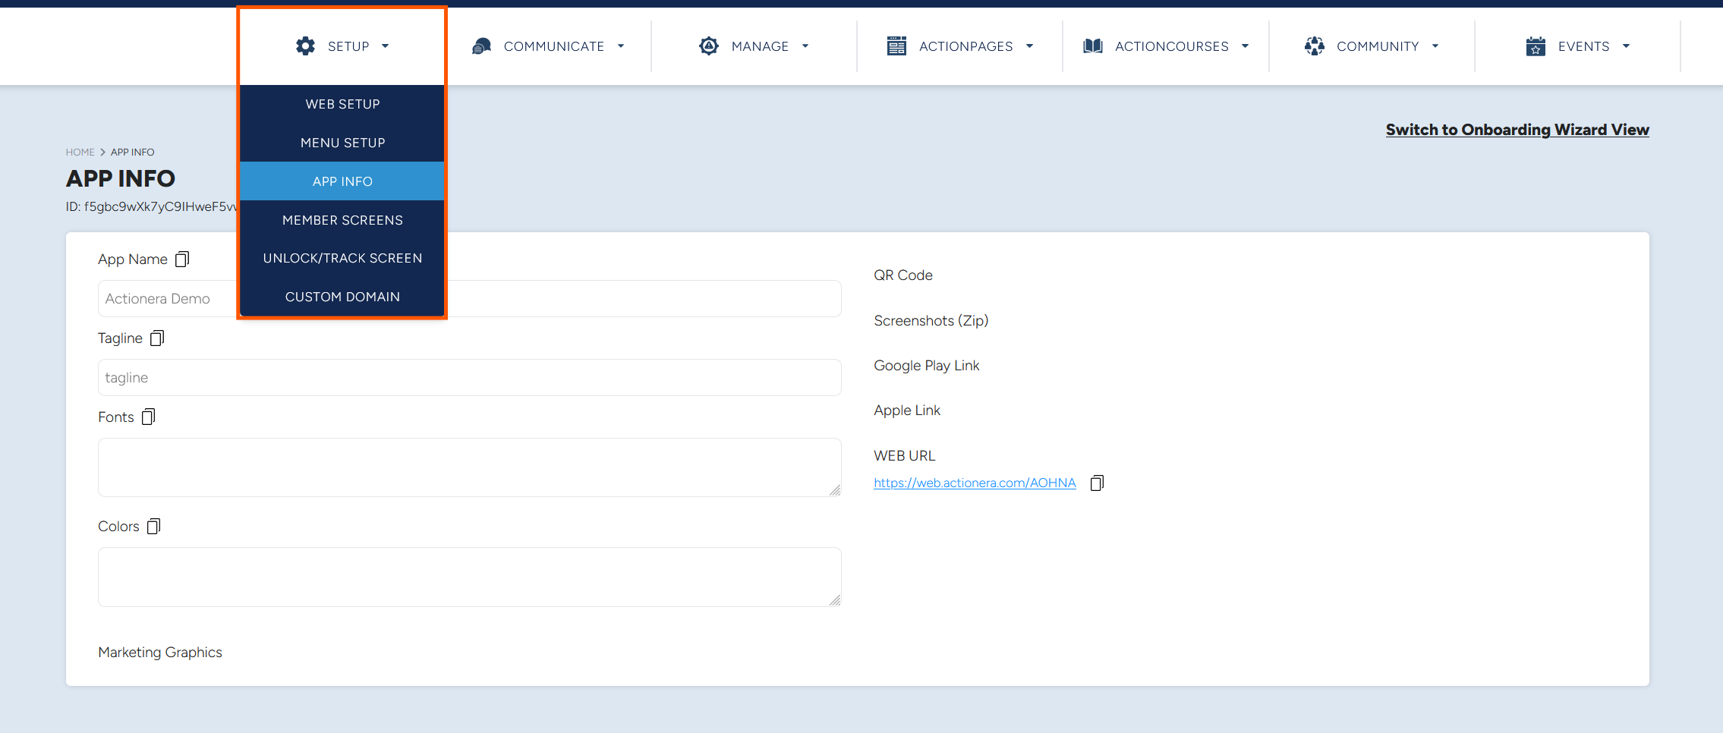
Task: Select App Info in Setup menu
Action: pyautogui.click(x=342, y=181)
